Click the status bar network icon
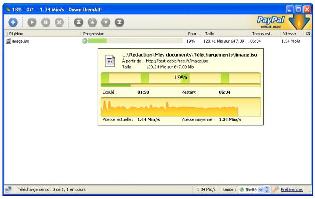 click(x=9, y=189)
